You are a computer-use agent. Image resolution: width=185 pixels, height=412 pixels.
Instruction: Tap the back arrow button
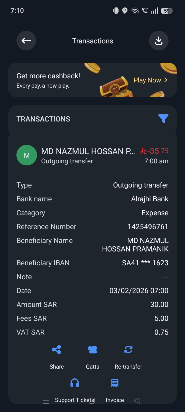pos(26,41)
